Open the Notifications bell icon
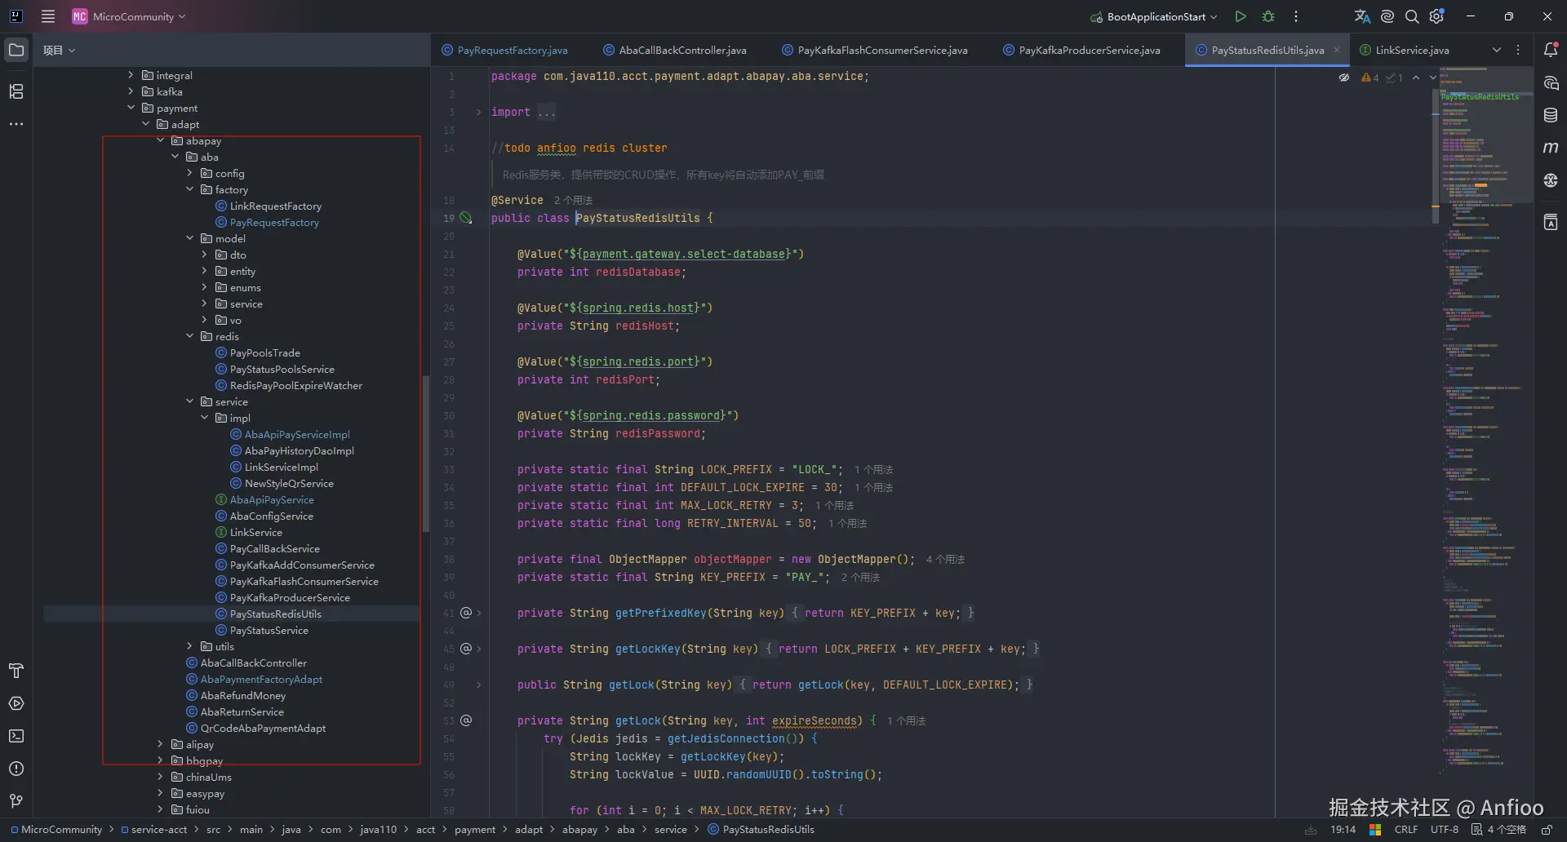The width and height of the screenshot is (1567, 842). [1551, 50]
